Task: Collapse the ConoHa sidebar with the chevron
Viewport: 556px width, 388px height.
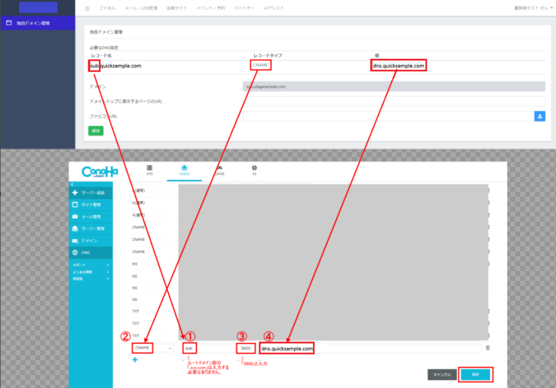Action: [72, 184]
